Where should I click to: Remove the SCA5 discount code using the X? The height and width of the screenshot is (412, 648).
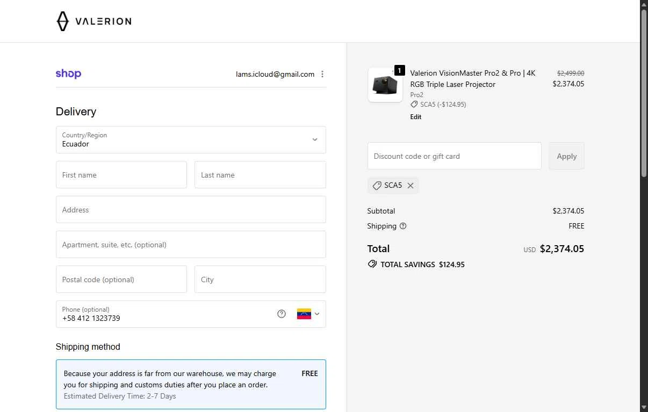pos(411,186)
